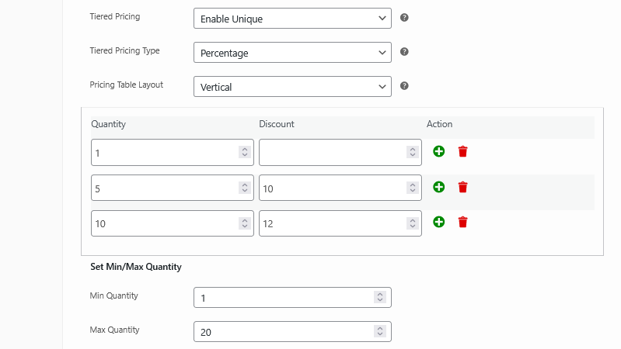621x349 pixels.
Task: Click the first row's Quantity field
Action: [163, 153]
